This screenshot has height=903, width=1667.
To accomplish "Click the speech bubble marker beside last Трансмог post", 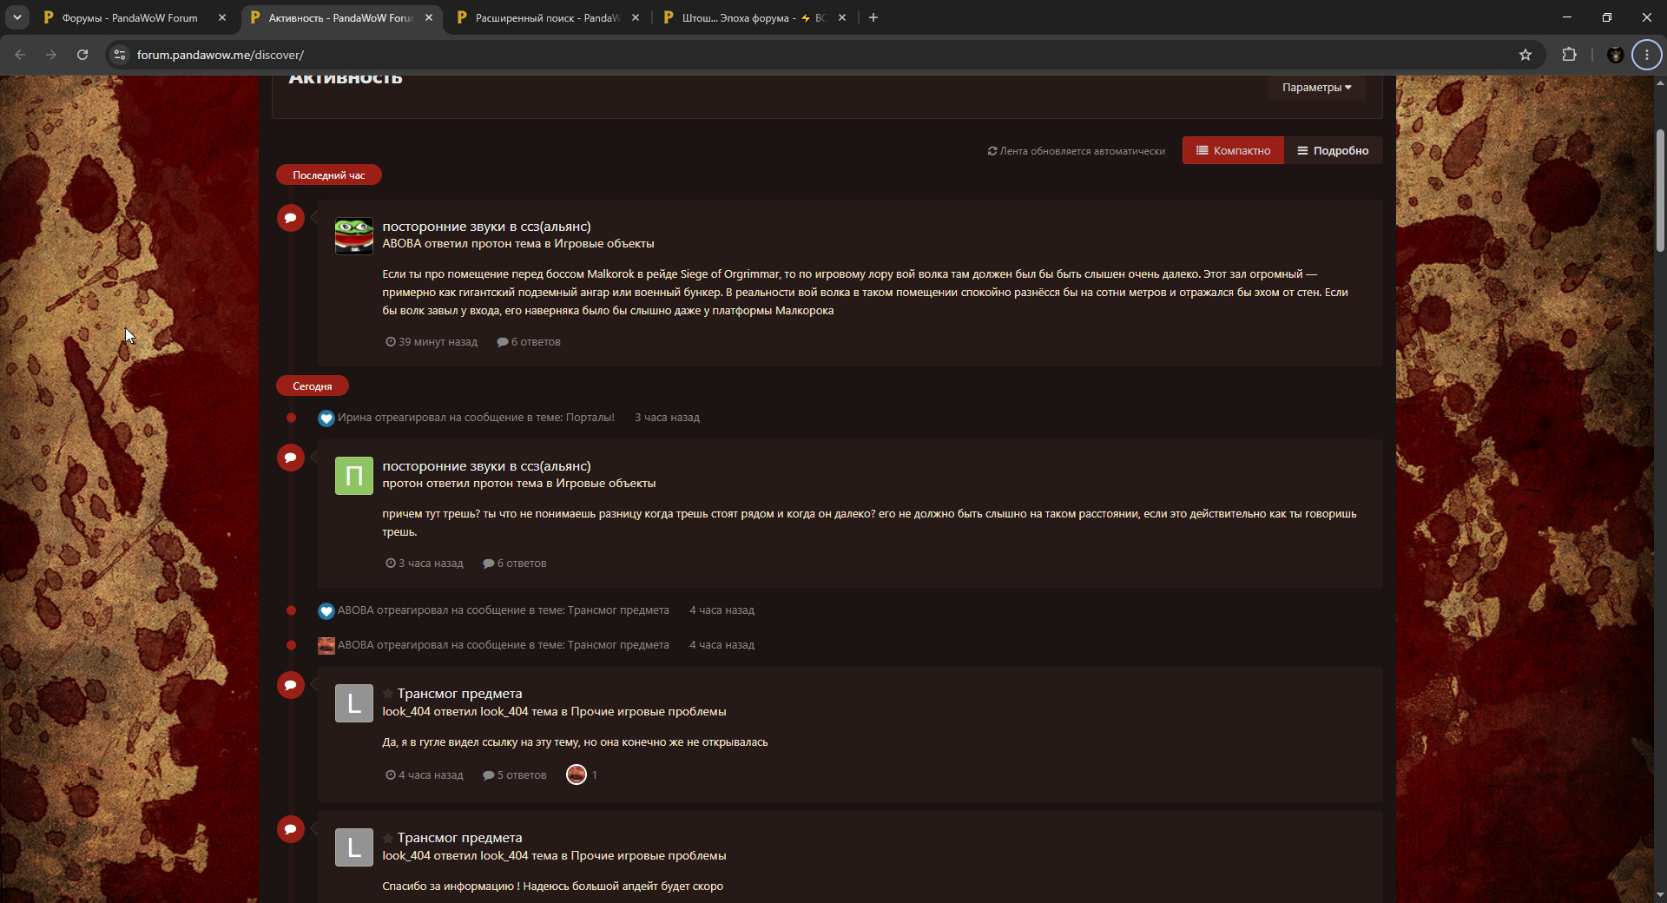I will pyautogui.click(x=291, y=829).
